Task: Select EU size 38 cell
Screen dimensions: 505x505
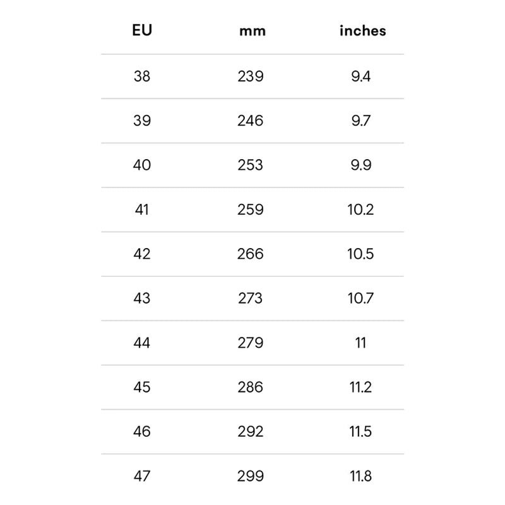Action: pos(142,76)
